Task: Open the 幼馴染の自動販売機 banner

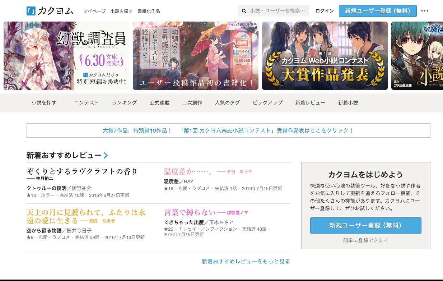Action: pos(196,56)
